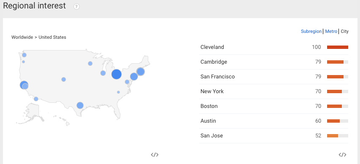Select the Austin bubble in Texas
This screenshot has height=164, width=360.
(80, 105)
